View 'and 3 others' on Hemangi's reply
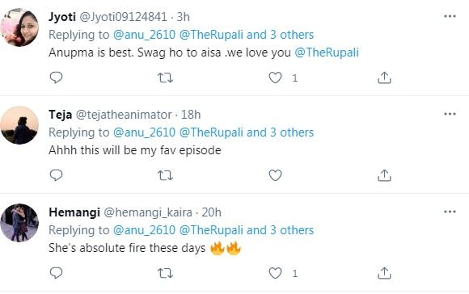 pyautogui.click(x=280, y=230)
